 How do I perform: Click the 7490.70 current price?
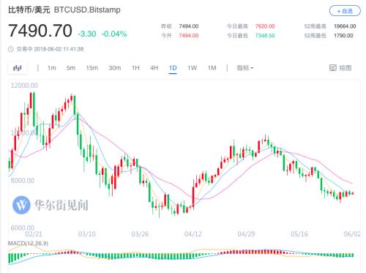click(40, 31)
